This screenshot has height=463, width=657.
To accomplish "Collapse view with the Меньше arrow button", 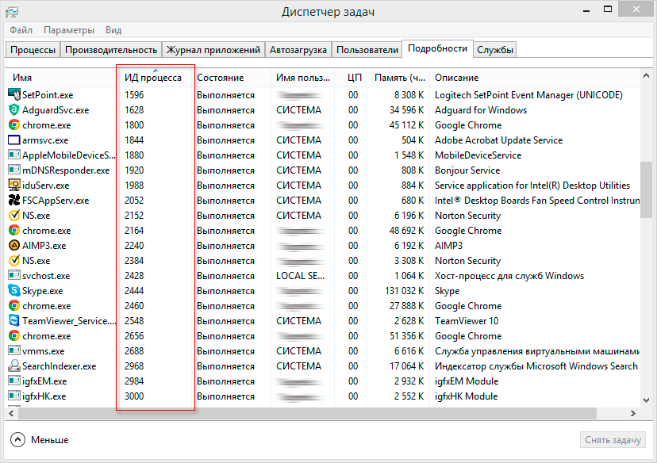I will tap(17, 439).
